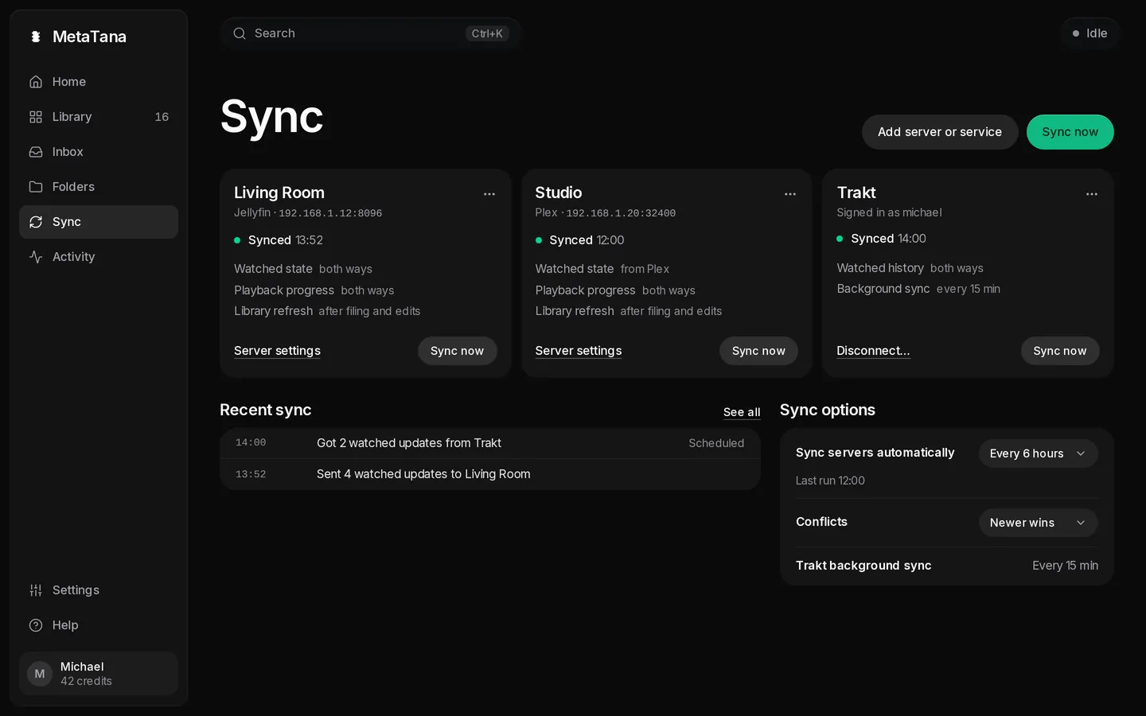Click Add server or service button
Image resolution: width=1146 pixels, height=716 pixels.
[940, 132]
